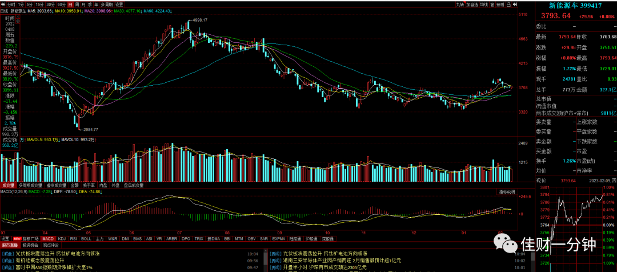Select the OBV indicator tab
Image resolution: width=617 pixels, height=272 pixels.
(252, 238)
